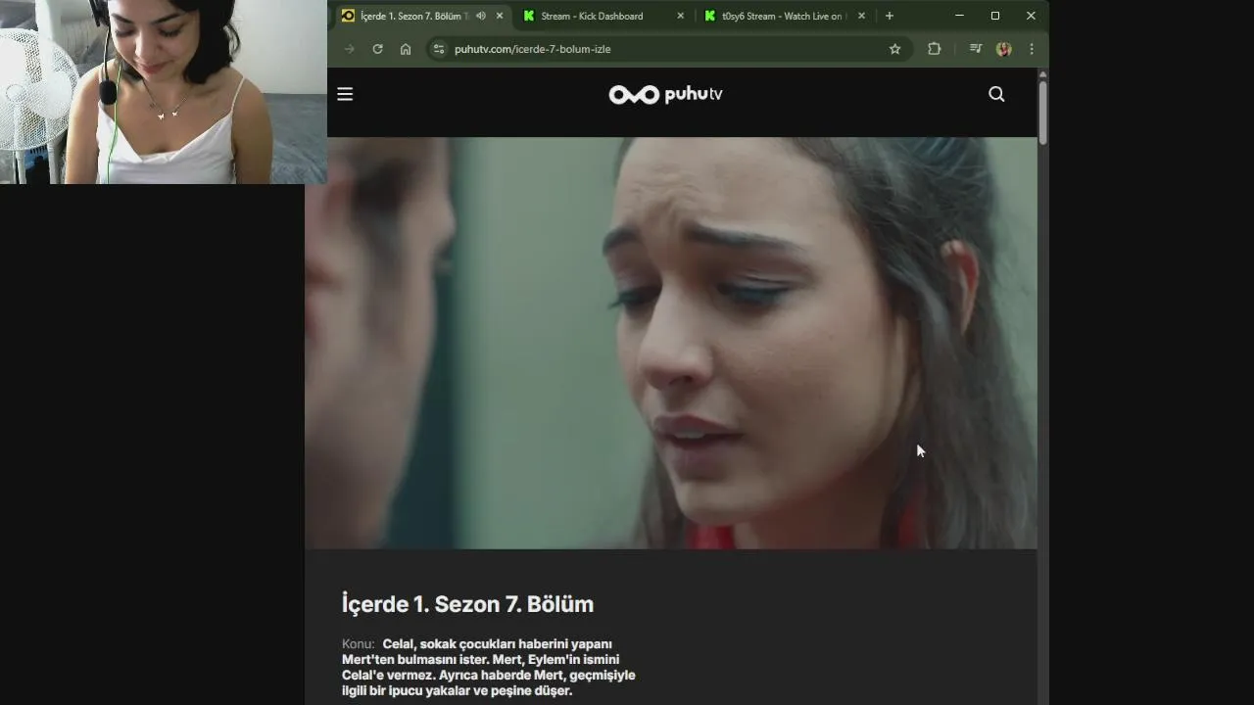Switch to the t0sy6 Stream tab
Screen dimensions: 1254x705
coord(785,16)
